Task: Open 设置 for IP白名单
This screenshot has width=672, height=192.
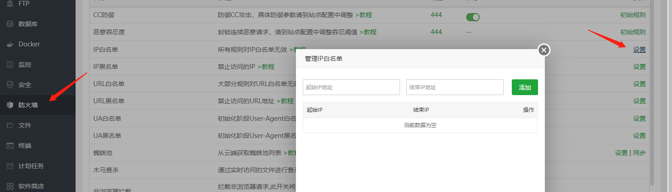Action: 639,50
